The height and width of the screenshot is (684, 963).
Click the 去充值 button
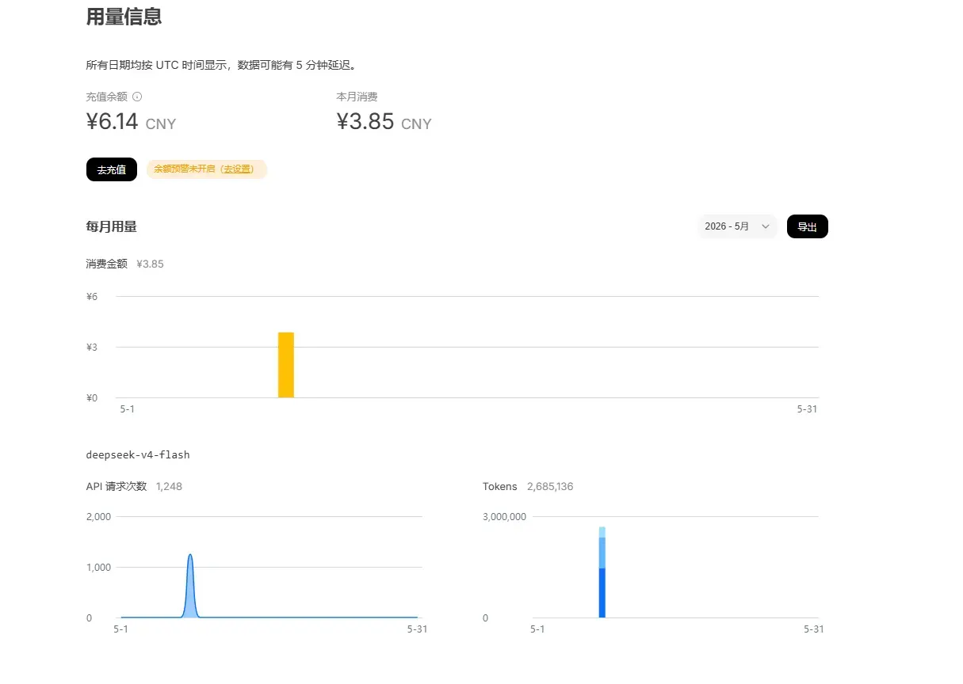[x=112, y=169]
